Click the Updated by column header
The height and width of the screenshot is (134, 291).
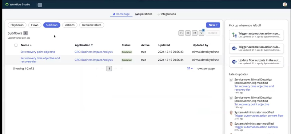200,45
